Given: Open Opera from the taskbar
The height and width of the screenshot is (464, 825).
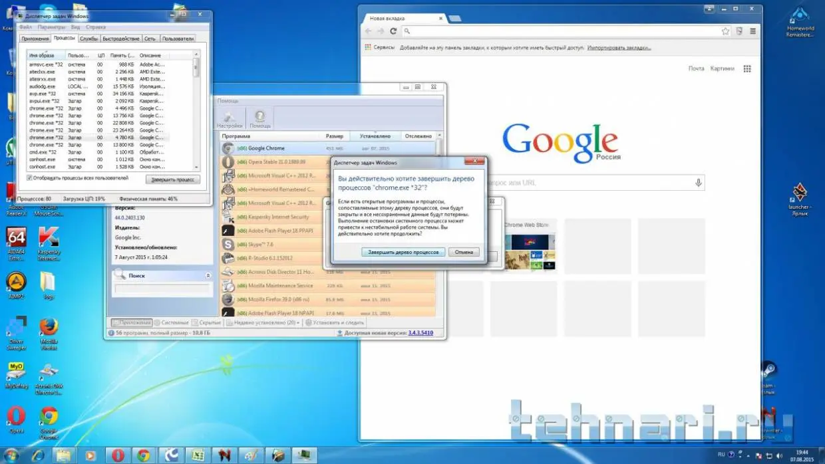Looking at the screenshot, I should [116, 455].
